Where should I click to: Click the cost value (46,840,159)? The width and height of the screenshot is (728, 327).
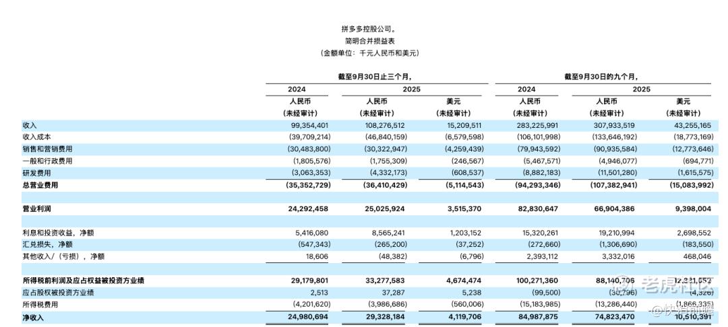[x=385, y=137]
